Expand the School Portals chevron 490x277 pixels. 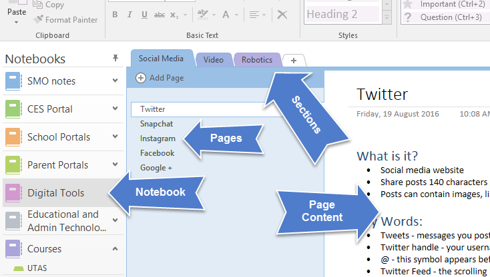tap(115, 137)
